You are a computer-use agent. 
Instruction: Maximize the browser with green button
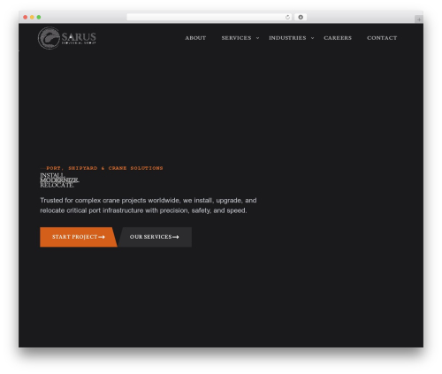point(39,17)
